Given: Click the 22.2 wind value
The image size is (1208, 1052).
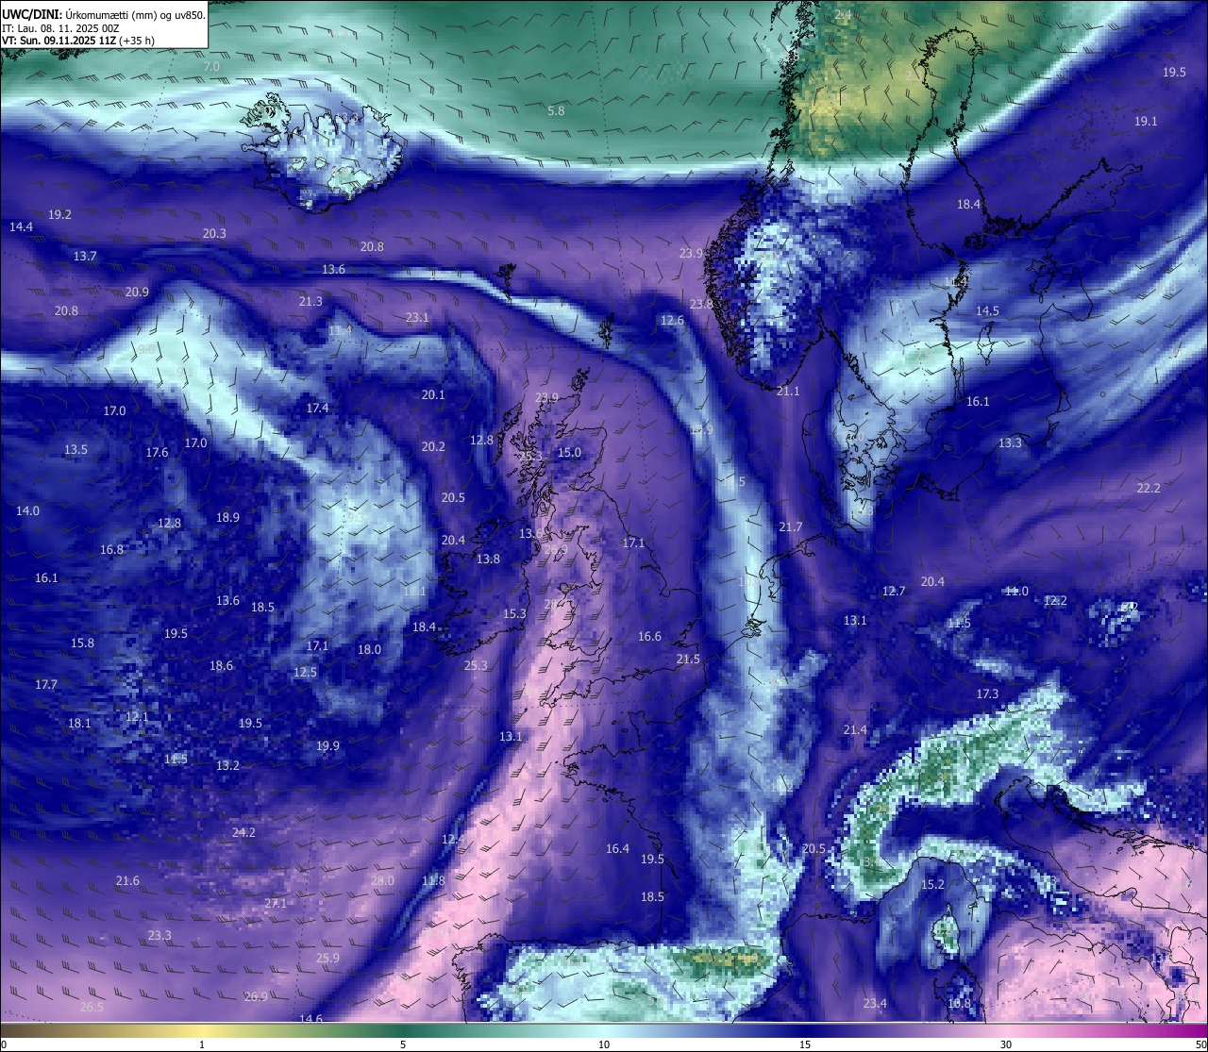Looking at the screenshot, I should [1149, 488].
